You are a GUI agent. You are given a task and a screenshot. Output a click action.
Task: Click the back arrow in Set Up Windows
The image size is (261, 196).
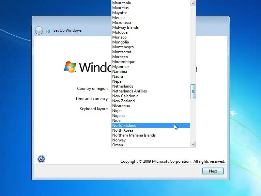39,30
